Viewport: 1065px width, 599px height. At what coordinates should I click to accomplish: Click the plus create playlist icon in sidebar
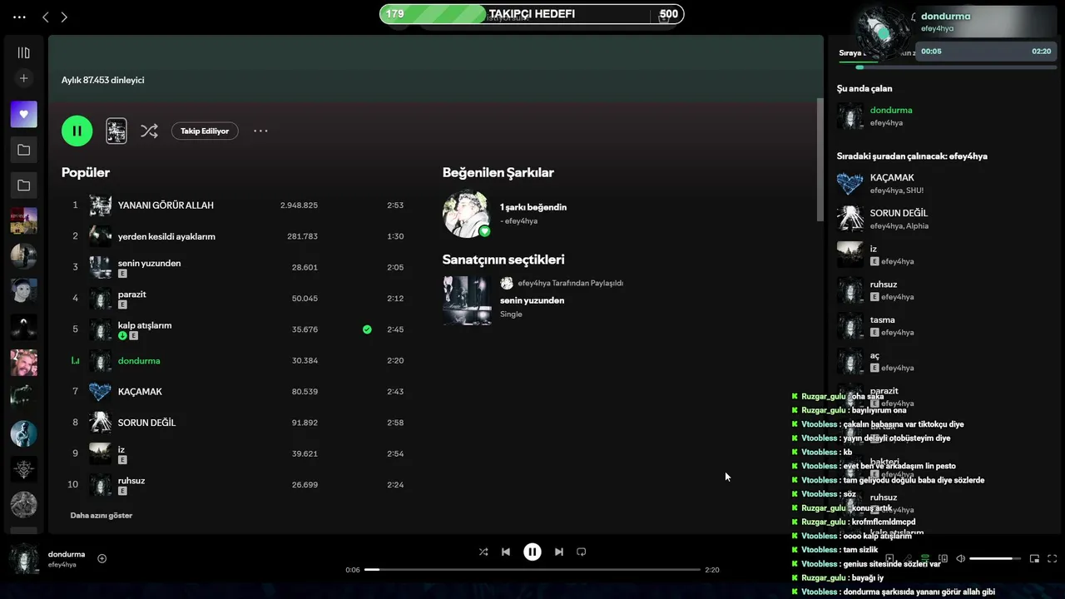click(x=23, y=78)
